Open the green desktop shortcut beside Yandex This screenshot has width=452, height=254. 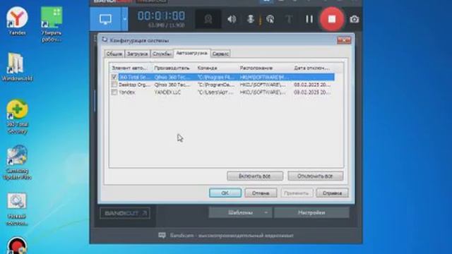pos(52,24)
